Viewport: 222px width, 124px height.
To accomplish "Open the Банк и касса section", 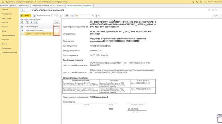I will [6, 18].
